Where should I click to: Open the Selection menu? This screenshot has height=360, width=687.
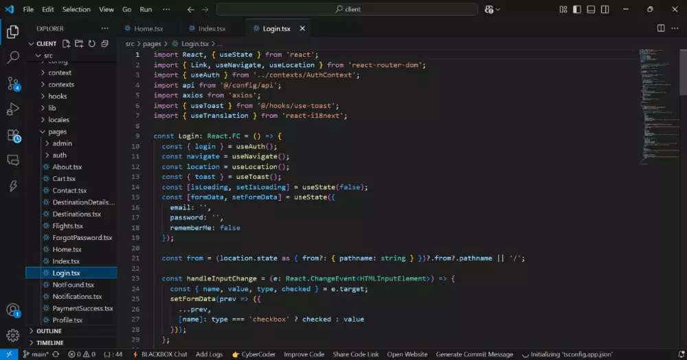coord(76,10)
